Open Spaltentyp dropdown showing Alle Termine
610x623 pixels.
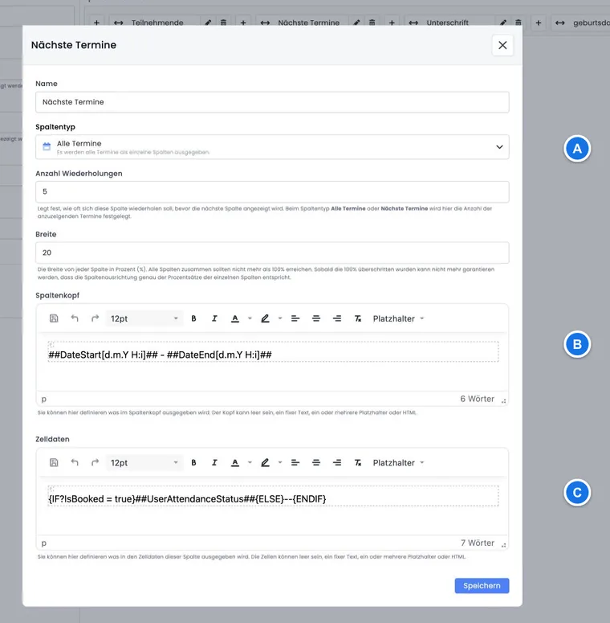[x=272, y=147]
